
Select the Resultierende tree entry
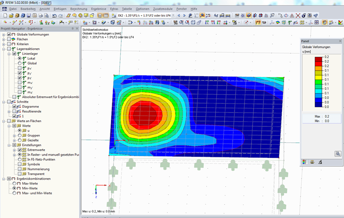click(32, 111)
